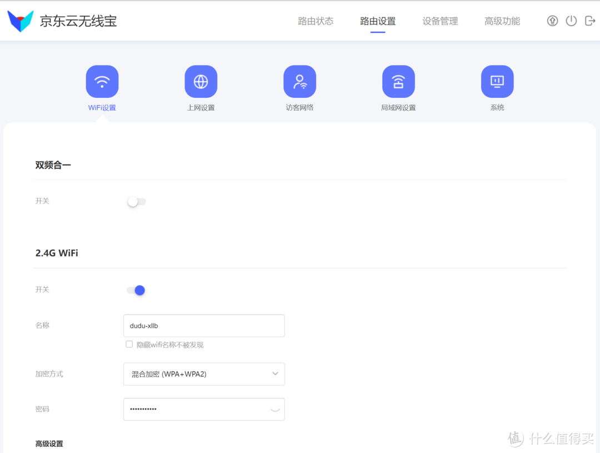Check 隐藏wifi名称不被发现
600x453 pixels.
[x=129, y=344]
